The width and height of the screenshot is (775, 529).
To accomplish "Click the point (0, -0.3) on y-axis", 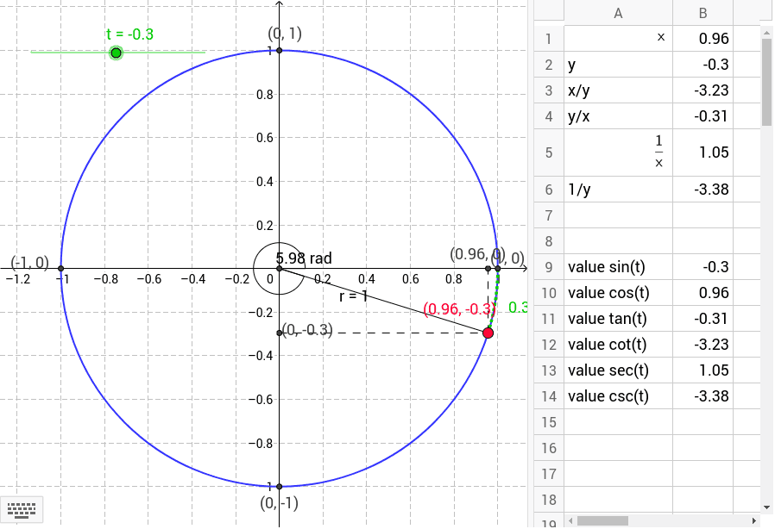I will [280, 333].
